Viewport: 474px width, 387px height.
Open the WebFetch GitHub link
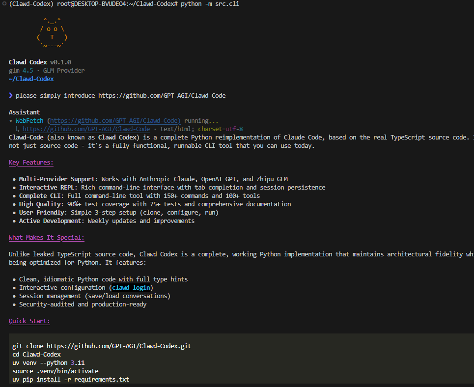(114, 120)
